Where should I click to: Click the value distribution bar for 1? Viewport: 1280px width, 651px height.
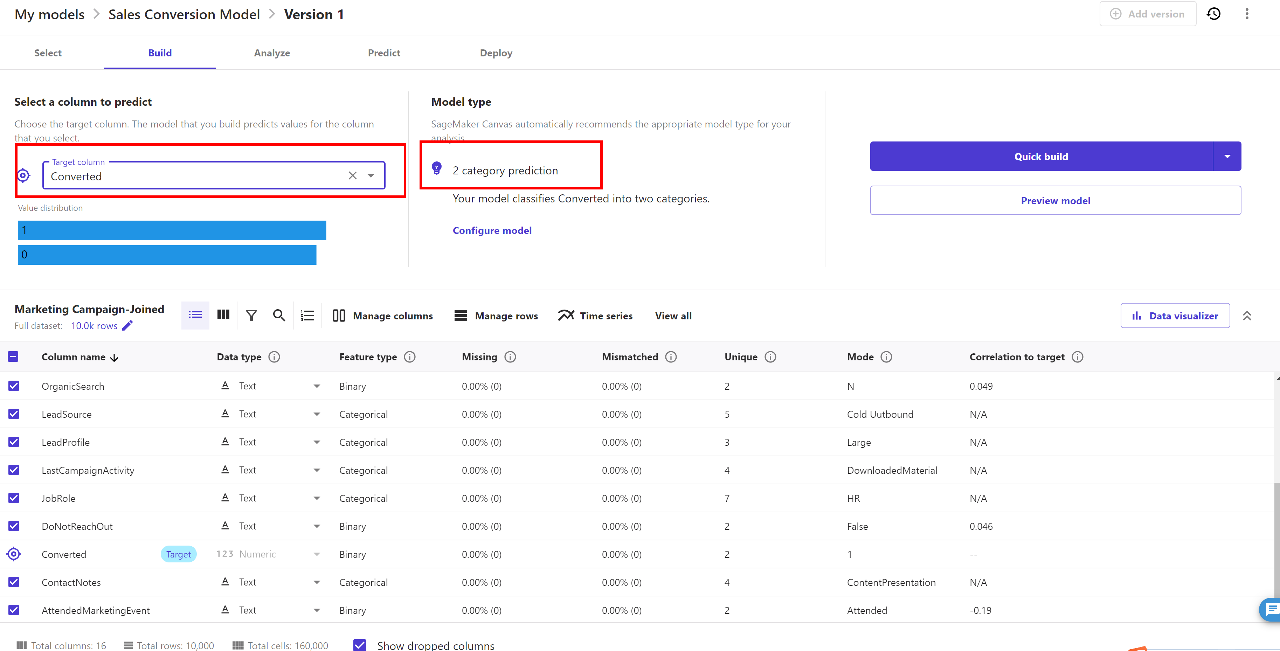click(172, 230)
